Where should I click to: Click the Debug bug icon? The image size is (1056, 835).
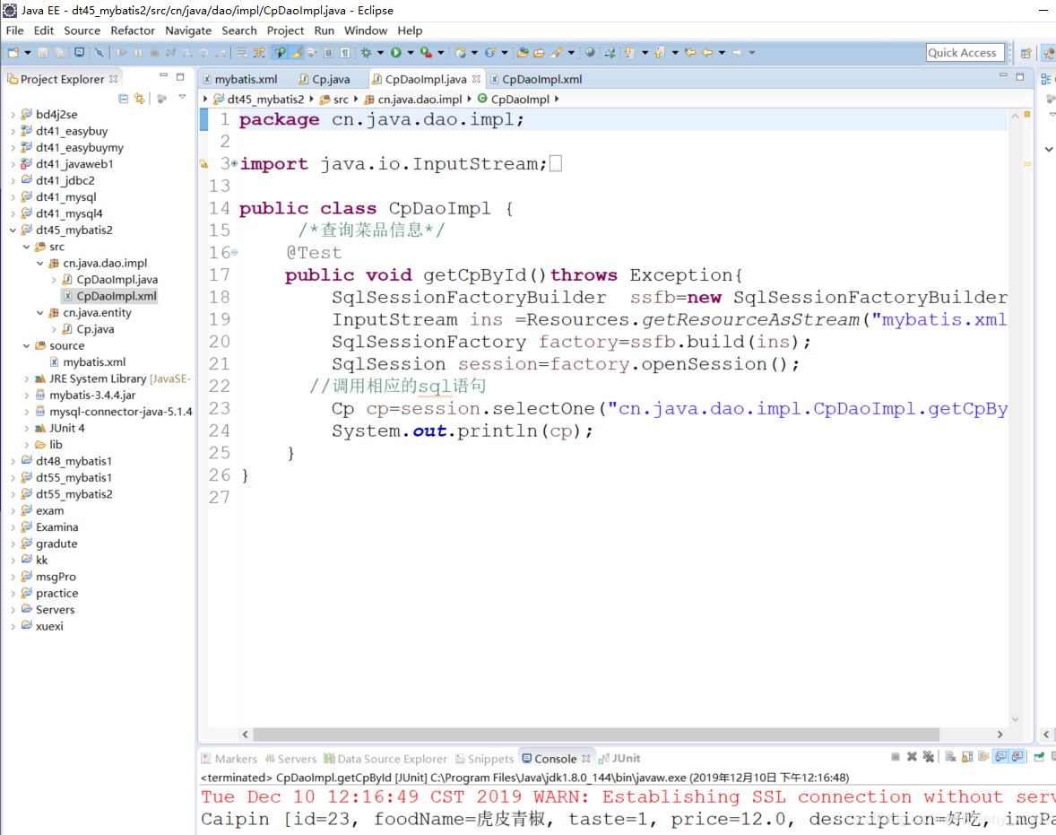(x=367, y=53)
